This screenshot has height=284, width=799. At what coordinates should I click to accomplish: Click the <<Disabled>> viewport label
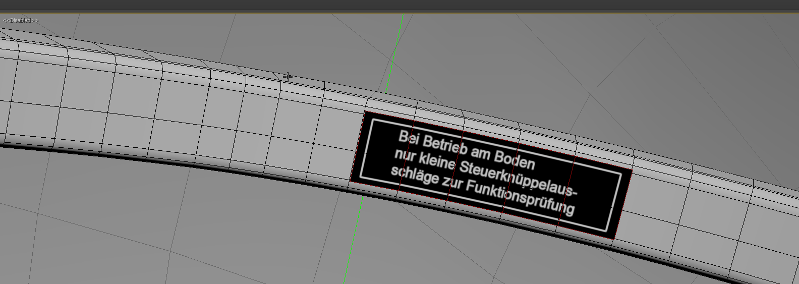click(x=21, y=20)
